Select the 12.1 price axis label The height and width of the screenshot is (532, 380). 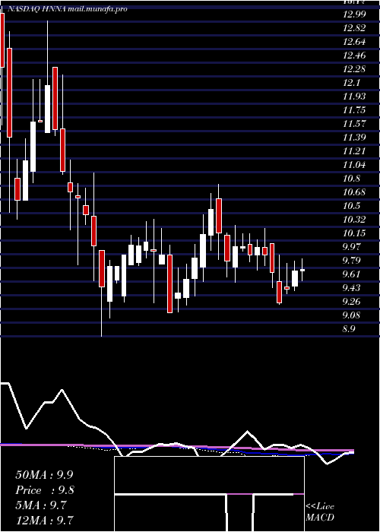[351, 83]
